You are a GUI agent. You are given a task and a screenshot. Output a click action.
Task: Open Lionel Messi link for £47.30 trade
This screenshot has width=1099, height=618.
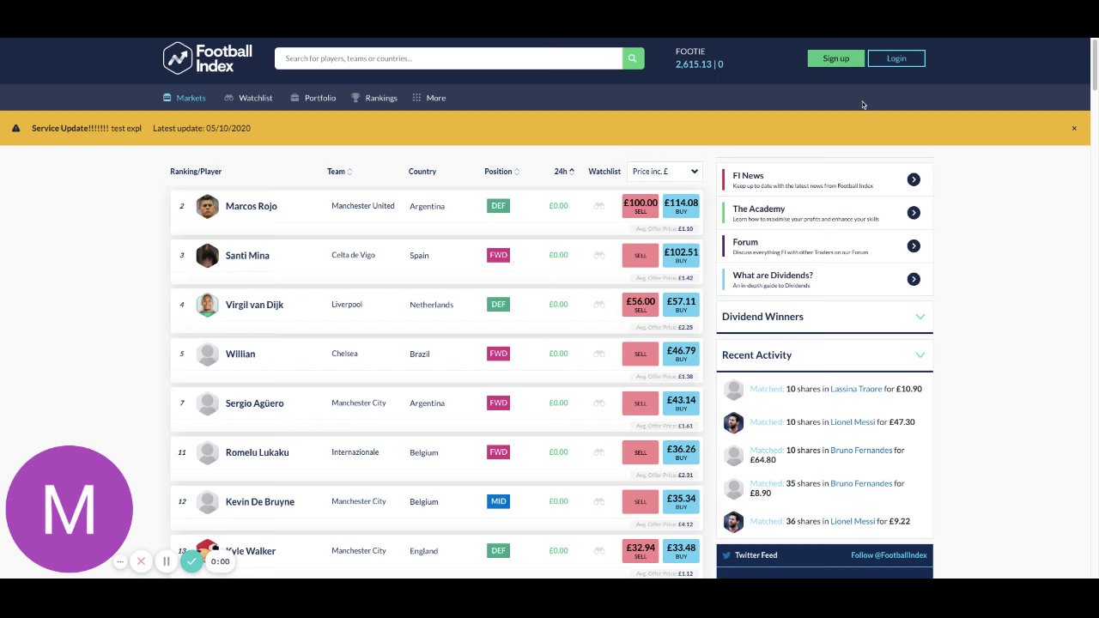853,422
